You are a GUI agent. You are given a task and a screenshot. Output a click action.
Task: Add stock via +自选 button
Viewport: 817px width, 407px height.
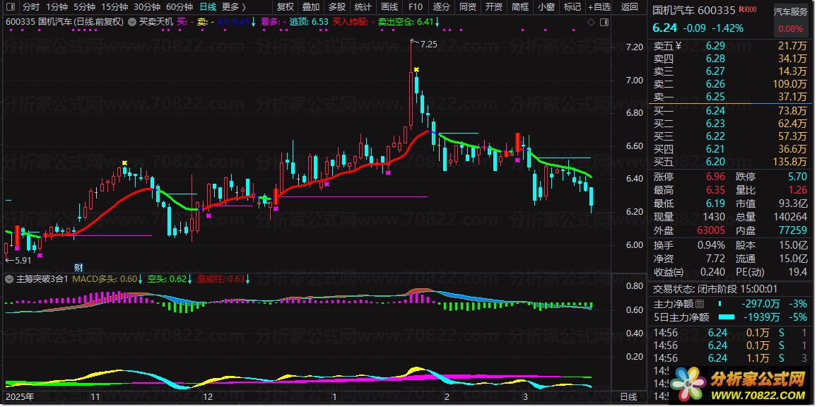[x=599, y=7]
